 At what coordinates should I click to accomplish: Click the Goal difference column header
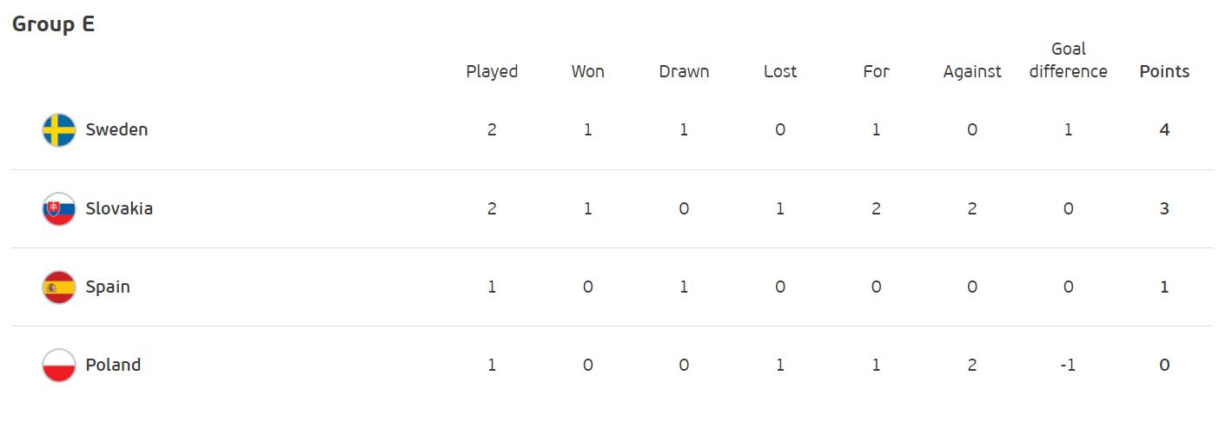click(x=1069, y=60)
